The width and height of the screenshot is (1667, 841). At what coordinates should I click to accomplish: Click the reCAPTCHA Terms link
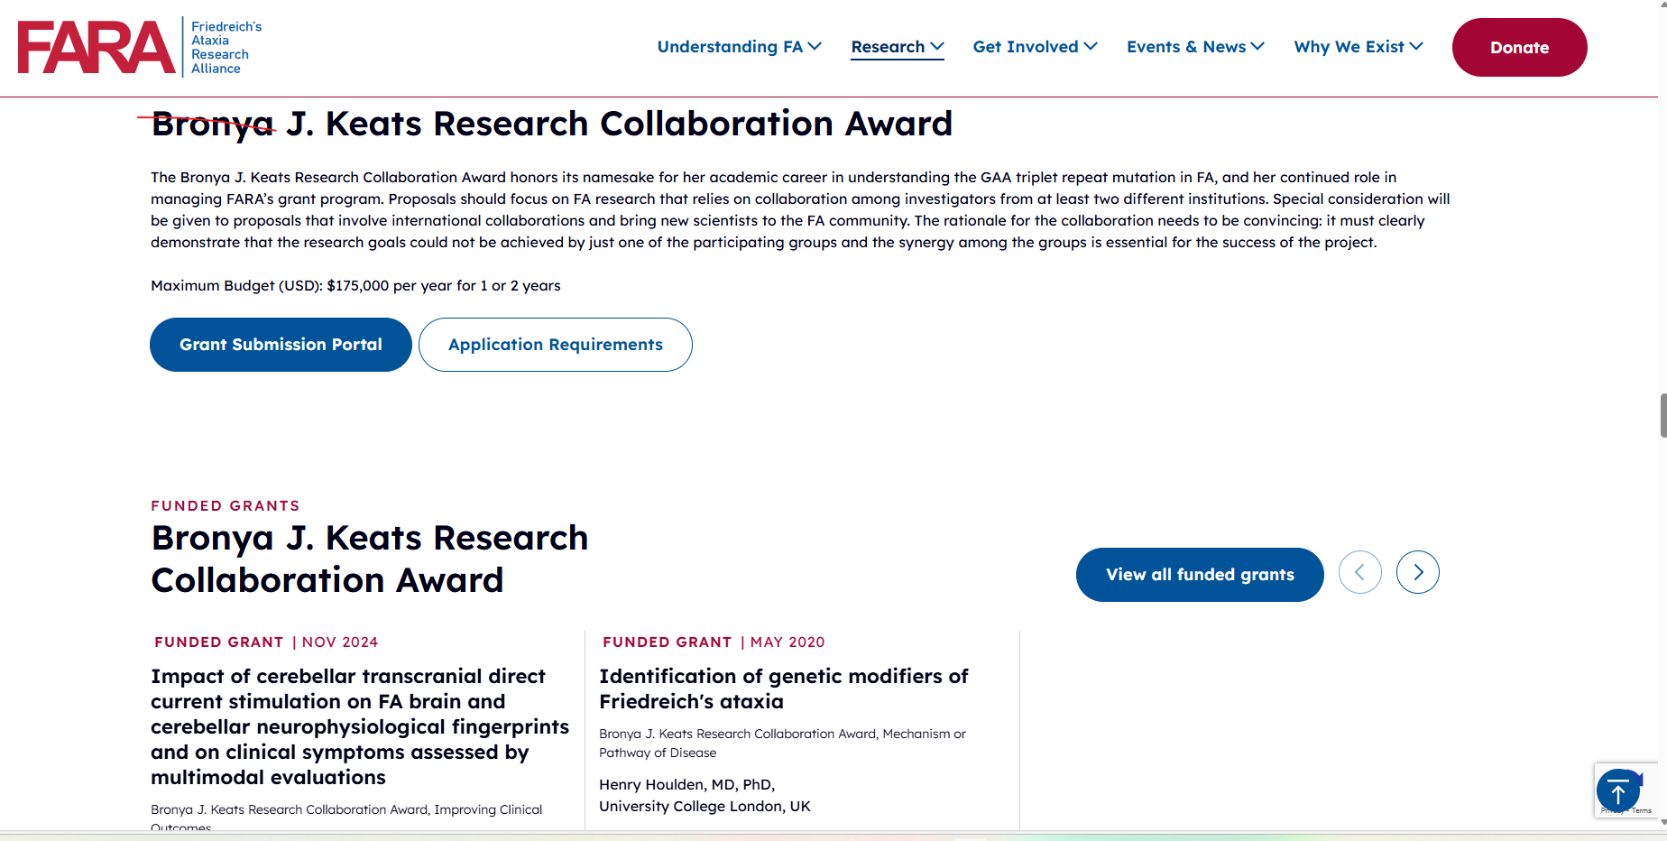(1642, 810)
